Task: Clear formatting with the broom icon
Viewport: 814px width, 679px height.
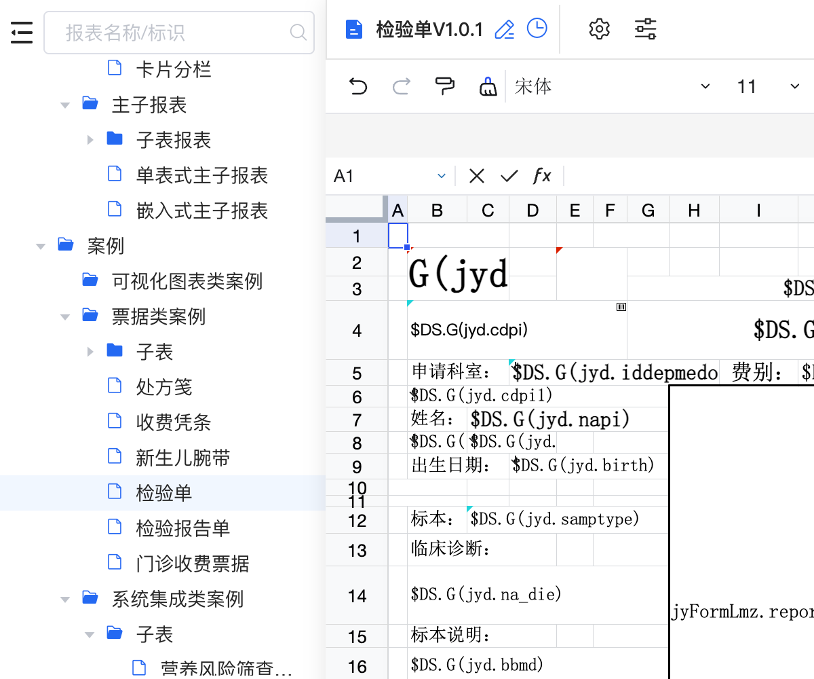Action: 488,86
